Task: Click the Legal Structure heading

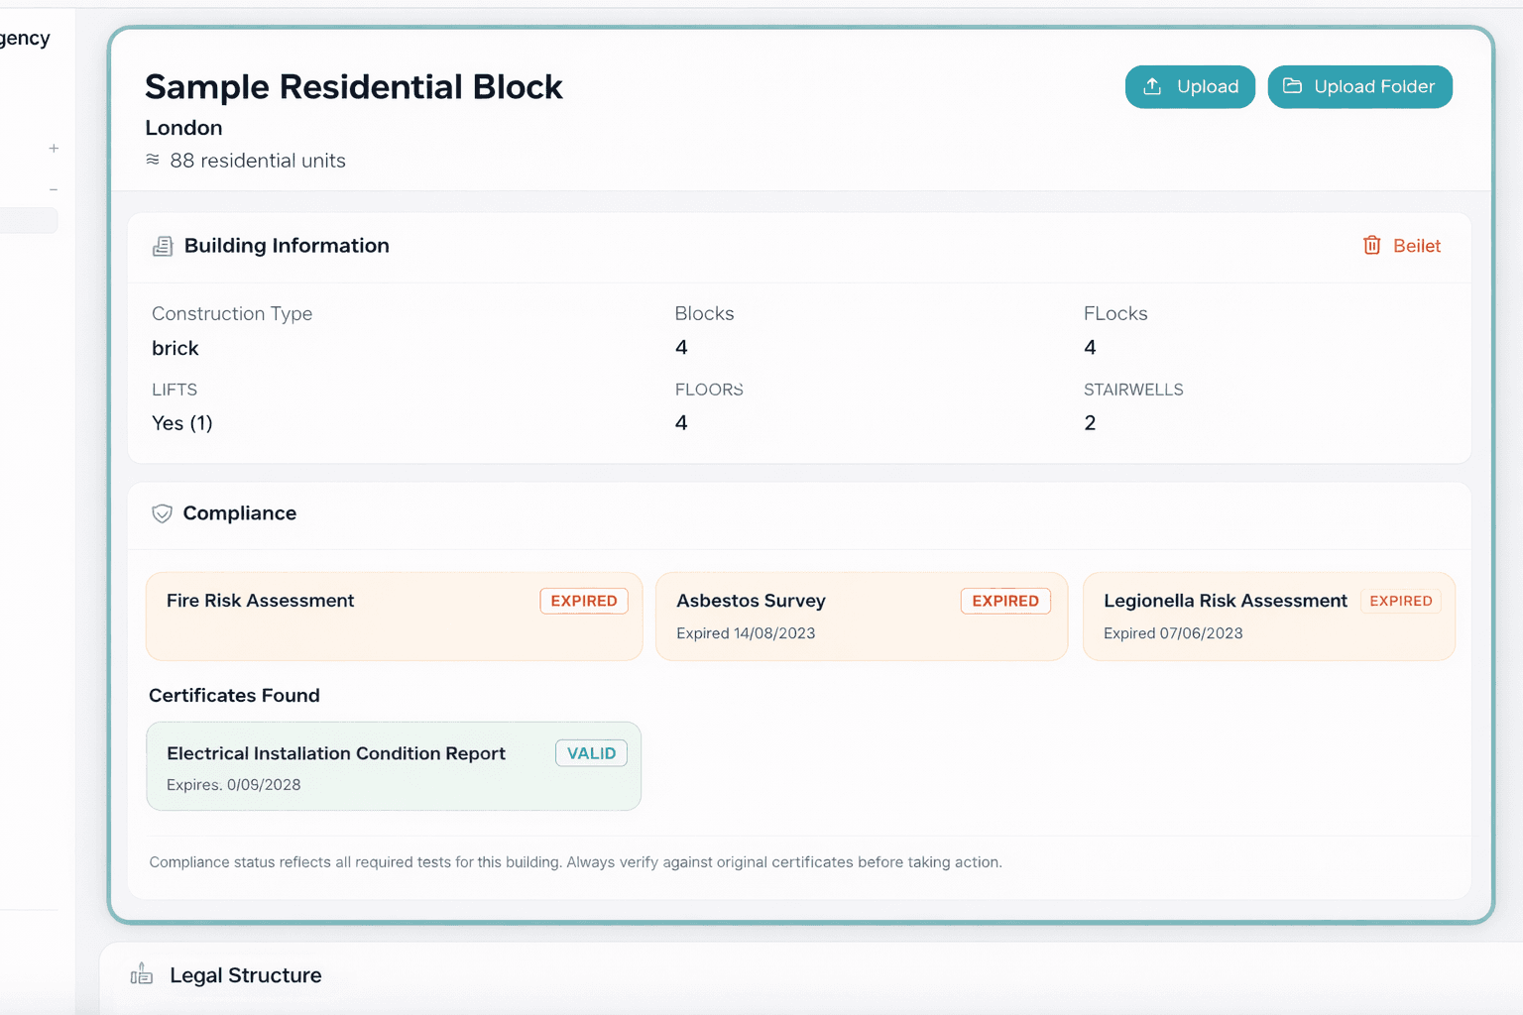Action: 246,975
